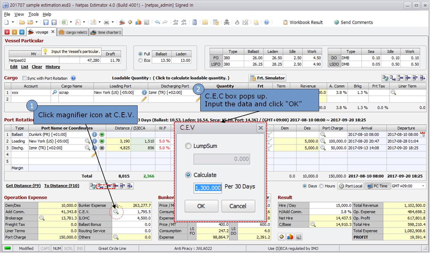Click the oil drop bunker icon

click(x=237, y=22)
